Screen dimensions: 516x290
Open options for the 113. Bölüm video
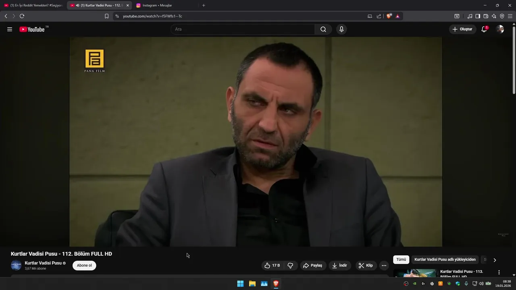499,272
